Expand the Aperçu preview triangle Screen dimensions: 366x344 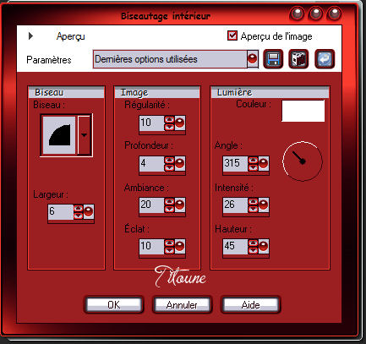(x=31, y=36)
